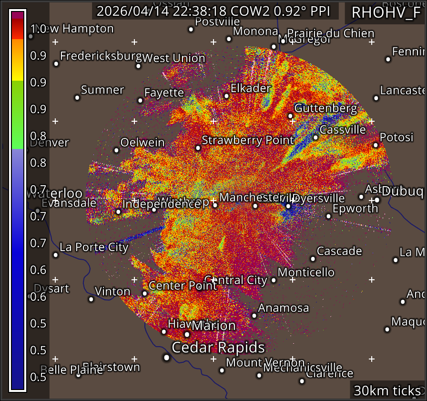This screenshot has height=401, width=427.
Task: Click the Vinton city marker dot
Action: click(x=91, y=299)
